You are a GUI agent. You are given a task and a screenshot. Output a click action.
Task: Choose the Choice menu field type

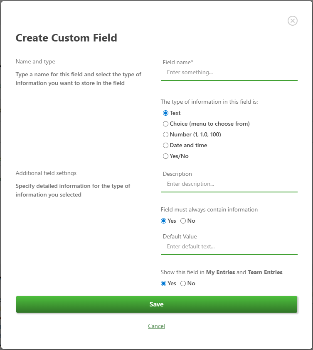165,124
